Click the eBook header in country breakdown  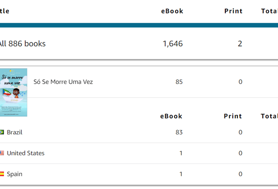[171, 116]
